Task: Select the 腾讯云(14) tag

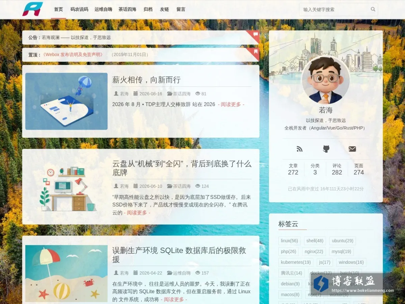Action: point(292,273)
